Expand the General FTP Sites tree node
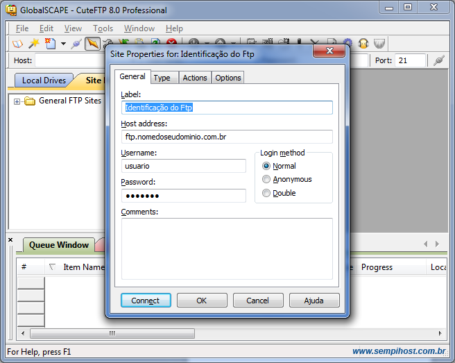 pyautogui.click(x=17, y=101)
